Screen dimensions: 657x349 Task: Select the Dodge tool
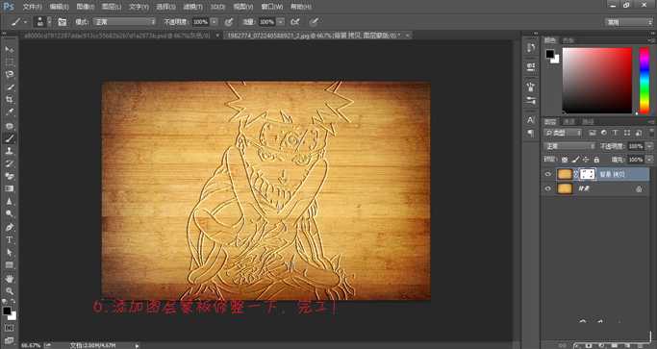tap(9, 213)
